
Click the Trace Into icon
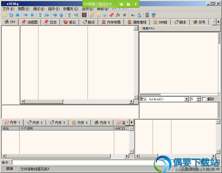click(x=55, y=15)
